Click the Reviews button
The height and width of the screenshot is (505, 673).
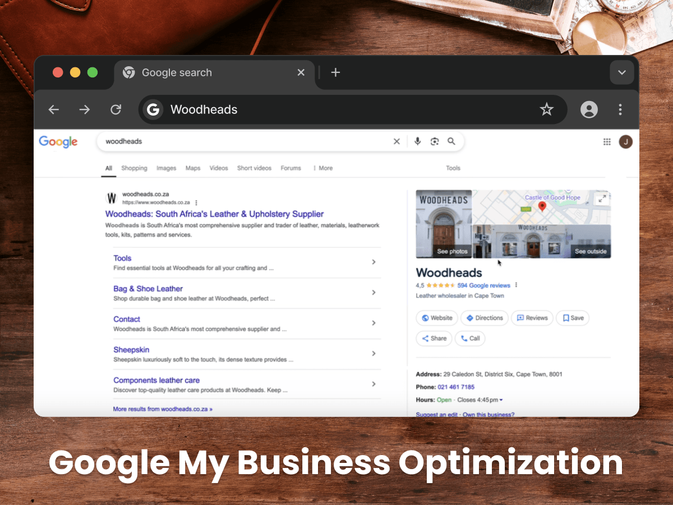coord(532,318)
